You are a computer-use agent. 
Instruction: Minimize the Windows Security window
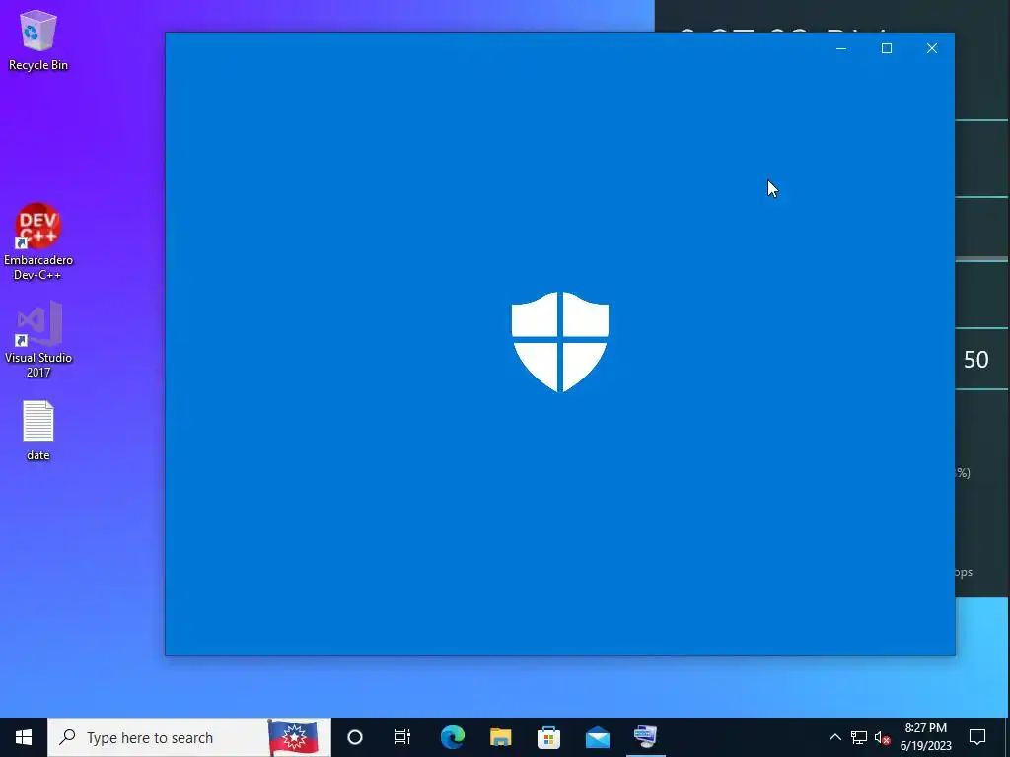point(841,49)
